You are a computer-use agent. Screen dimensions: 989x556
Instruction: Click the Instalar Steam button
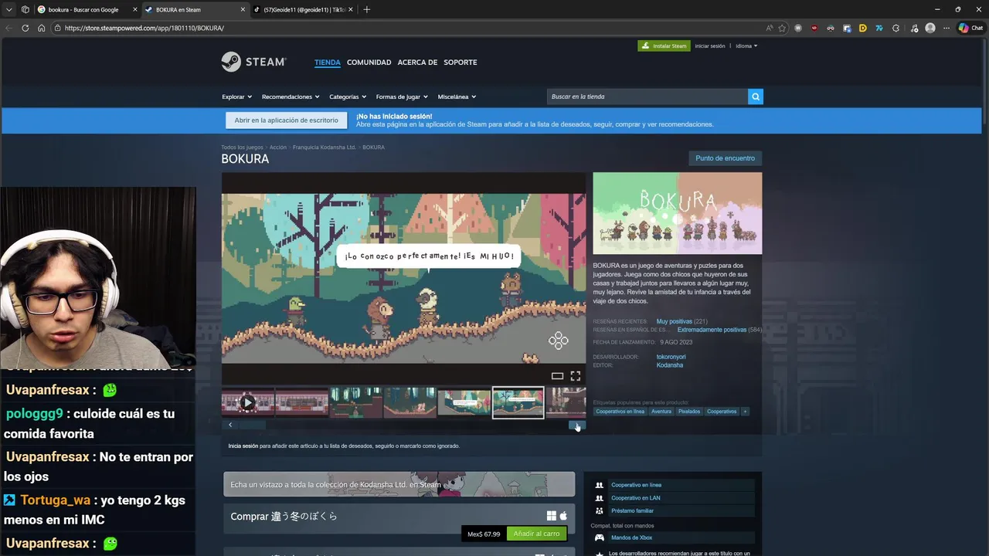coord(664,46)
